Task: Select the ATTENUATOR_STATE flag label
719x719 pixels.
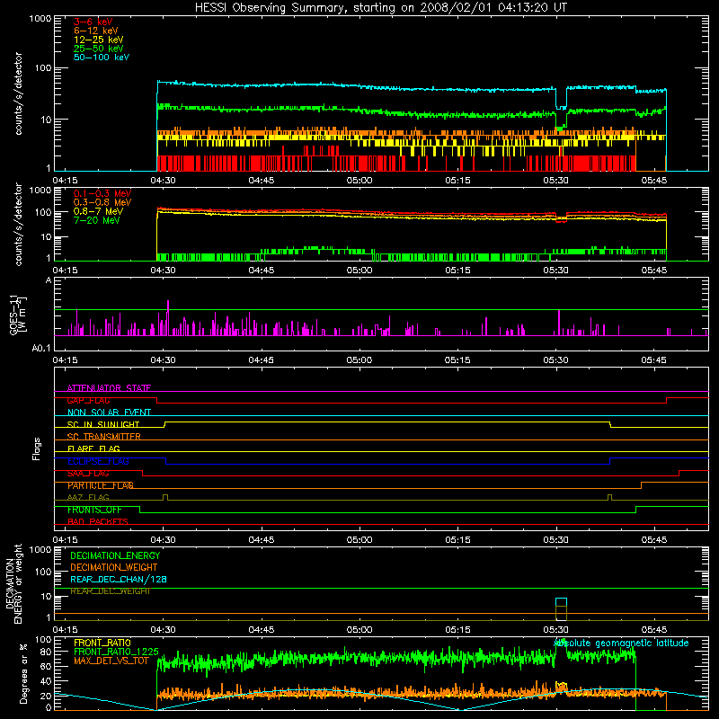Action: 109,388
